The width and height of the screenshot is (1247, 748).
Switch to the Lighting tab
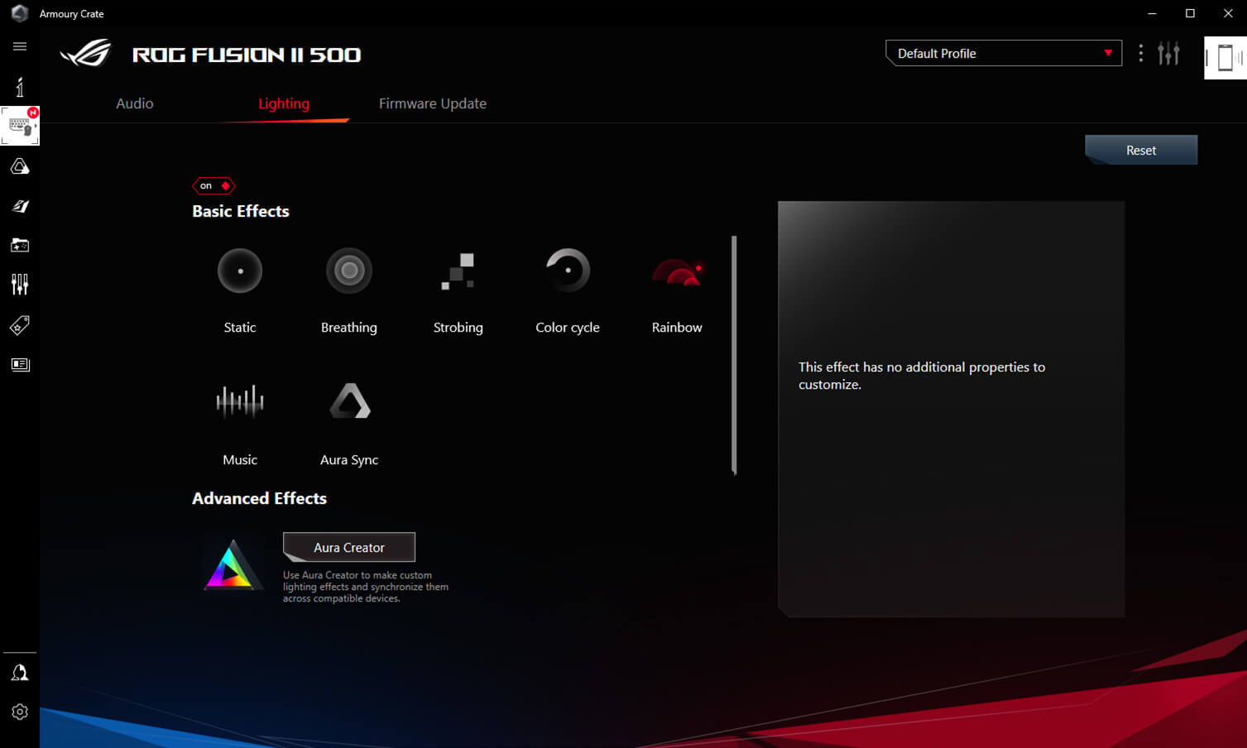(284, 103)
